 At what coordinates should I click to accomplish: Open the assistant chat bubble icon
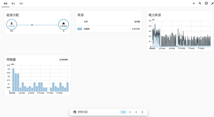pyautogui.click(x=206, y=3)
